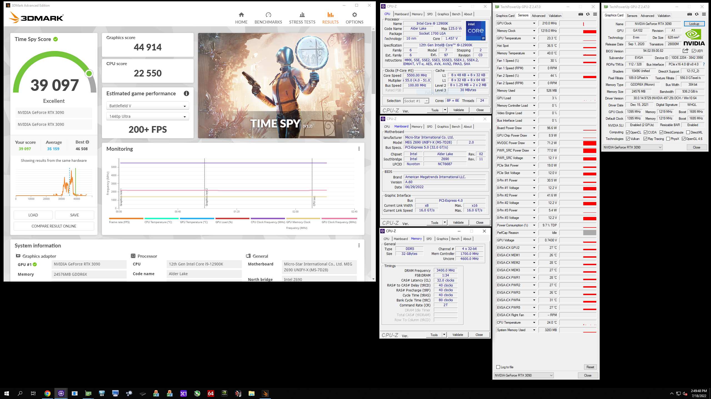The width and height of the screenshot is (711, 399).
Task: Switch to the SPD tab in the Mainboard CPU-Z window
Action: (429, 127)
